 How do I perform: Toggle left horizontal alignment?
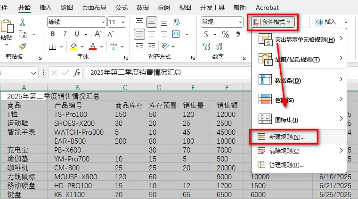pos(139,34)
